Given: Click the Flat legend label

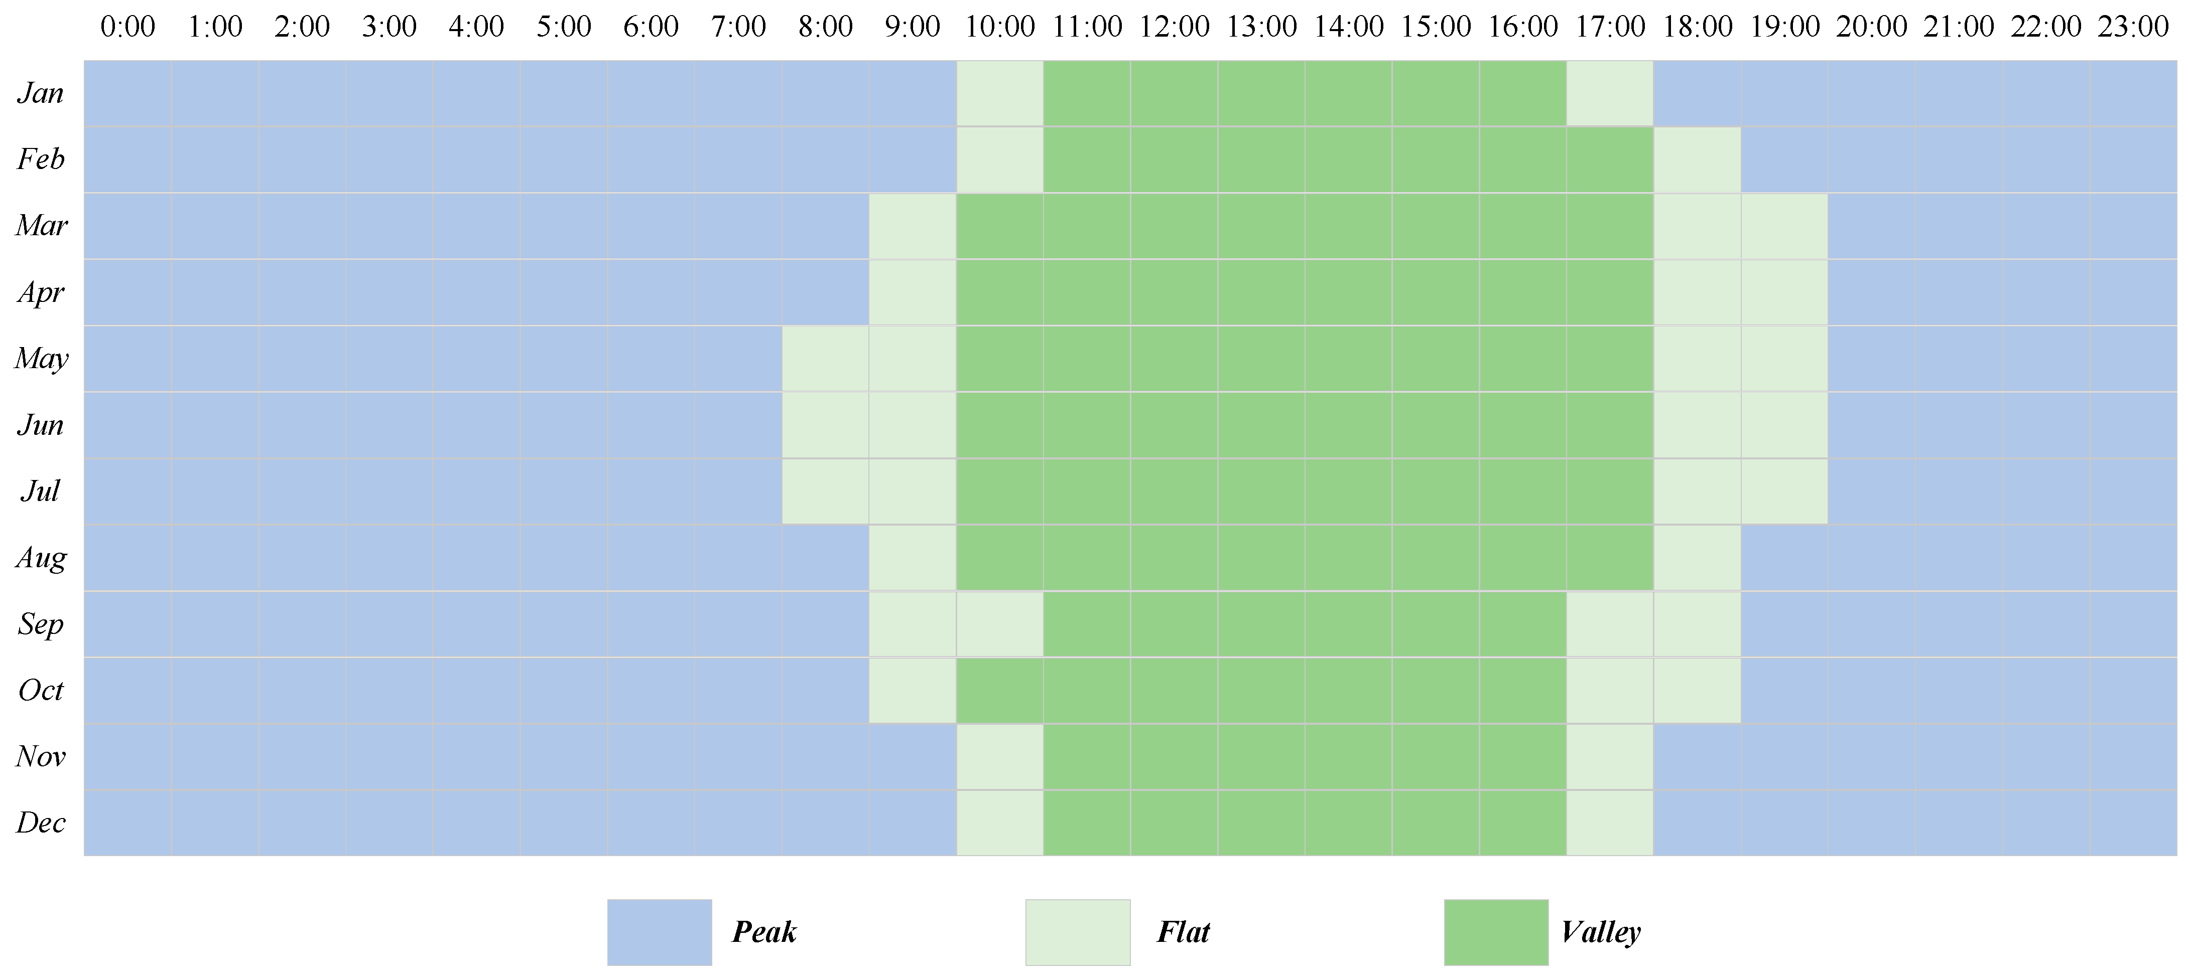Looking at the screenshot, I should (x=1183, y=932).
